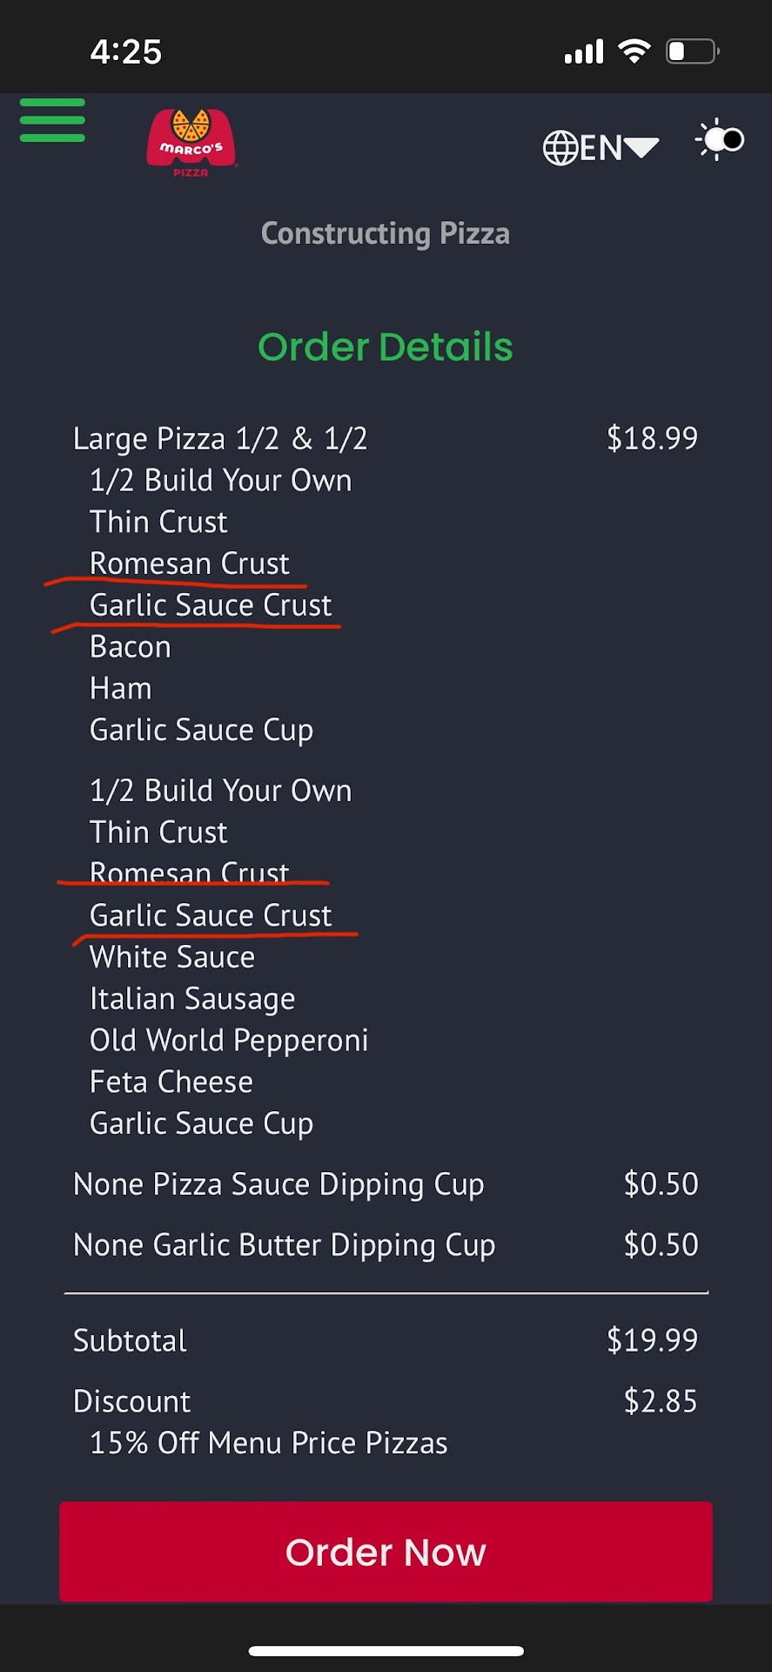
Task: Click the Order Details heading
Action: 386,347
